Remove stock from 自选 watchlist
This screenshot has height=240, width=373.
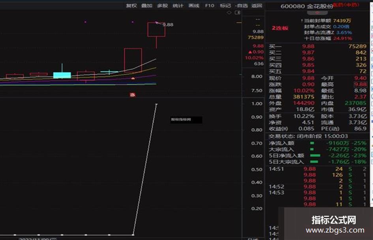tap(242, 6)
